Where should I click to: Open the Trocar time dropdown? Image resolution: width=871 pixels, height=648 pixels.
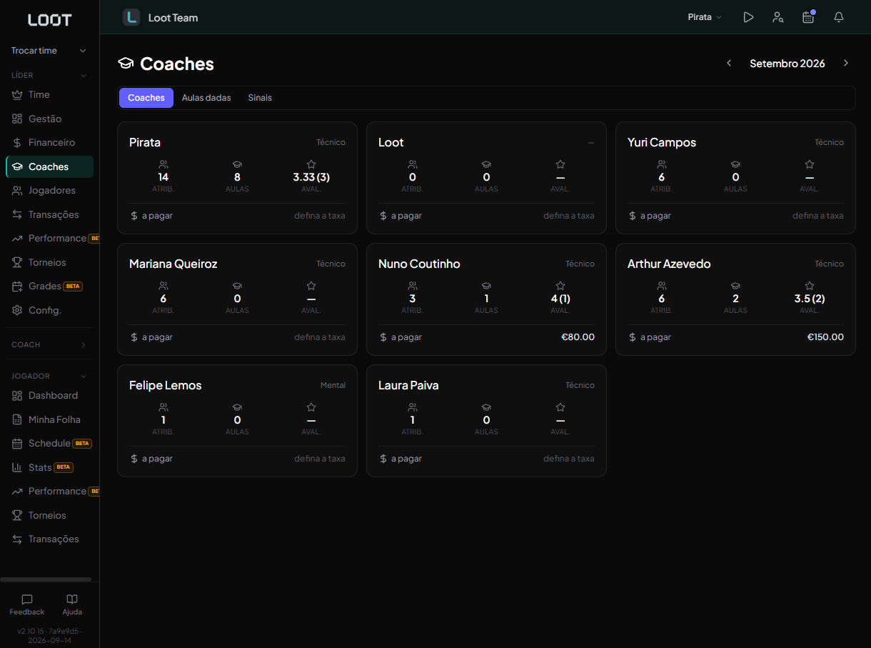(x=49, y=51)
